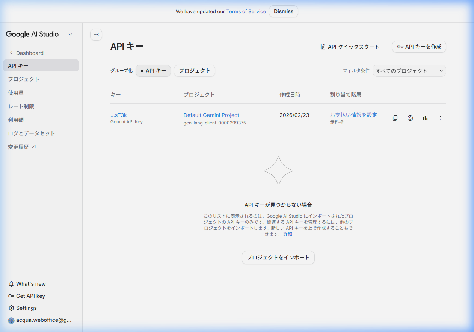Image resolution: width=474 pixels, height=332 pixels.
Task: Click the document icon in API クイックスタート
Action: [x=323, y=47]
